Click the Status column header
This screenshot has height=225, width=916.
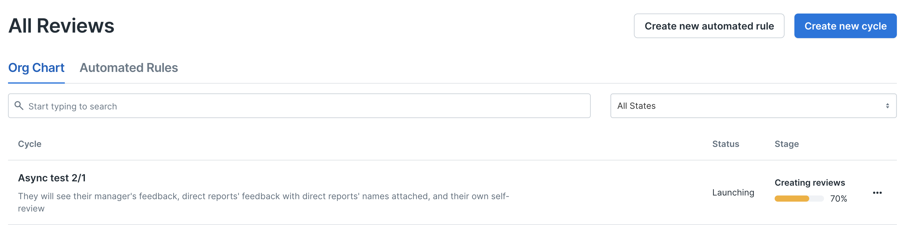coord(725,144)
